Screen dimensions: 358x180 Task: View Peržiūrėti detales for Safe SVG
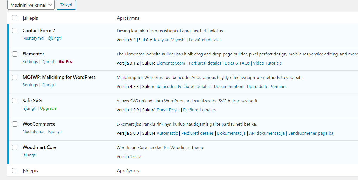click(199, 110)
